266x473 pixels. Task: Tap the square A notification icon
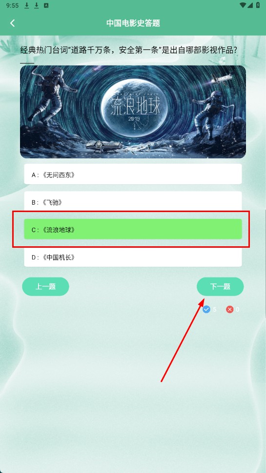46,5
